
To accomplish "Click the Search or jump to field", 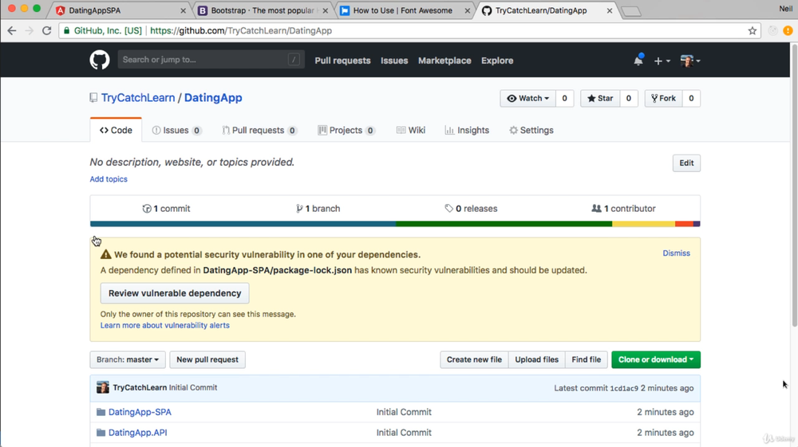I will (x=211, y=60).
